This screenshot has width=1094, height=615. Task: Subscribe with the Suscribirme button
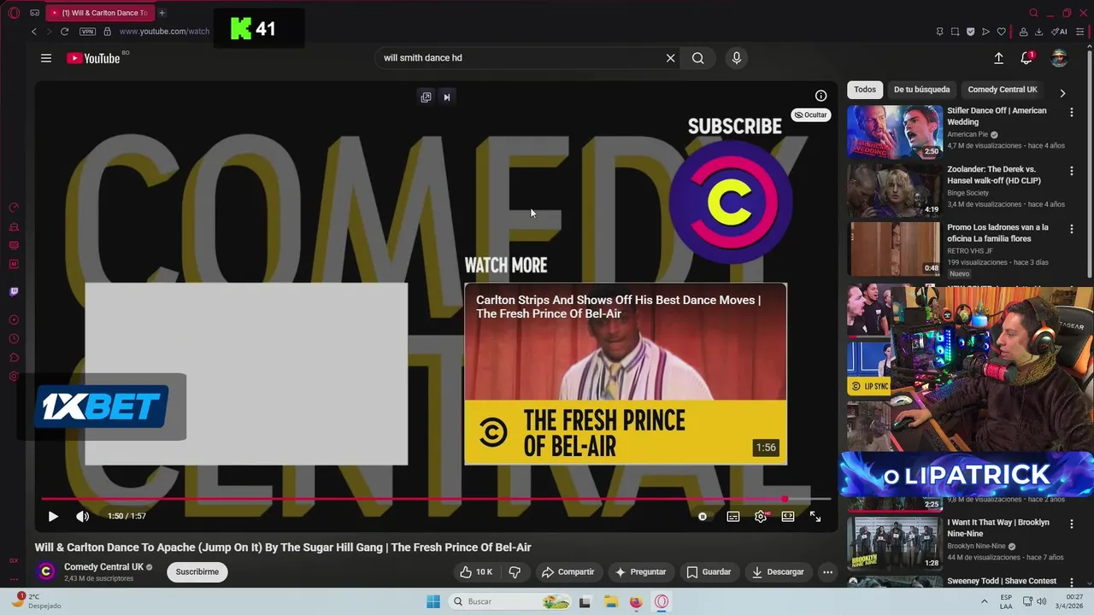pyautogui.click(x=197, y=571)
